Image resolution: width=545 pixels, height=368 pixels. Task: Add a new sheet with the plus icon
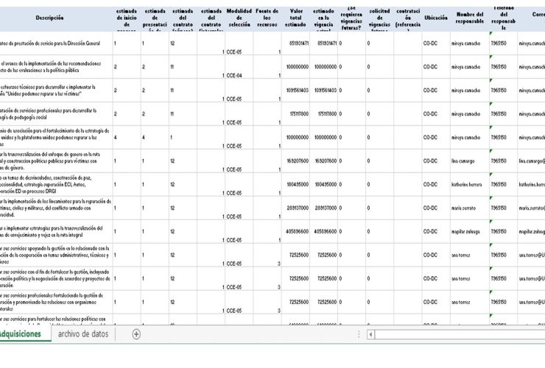coord(136,334)
